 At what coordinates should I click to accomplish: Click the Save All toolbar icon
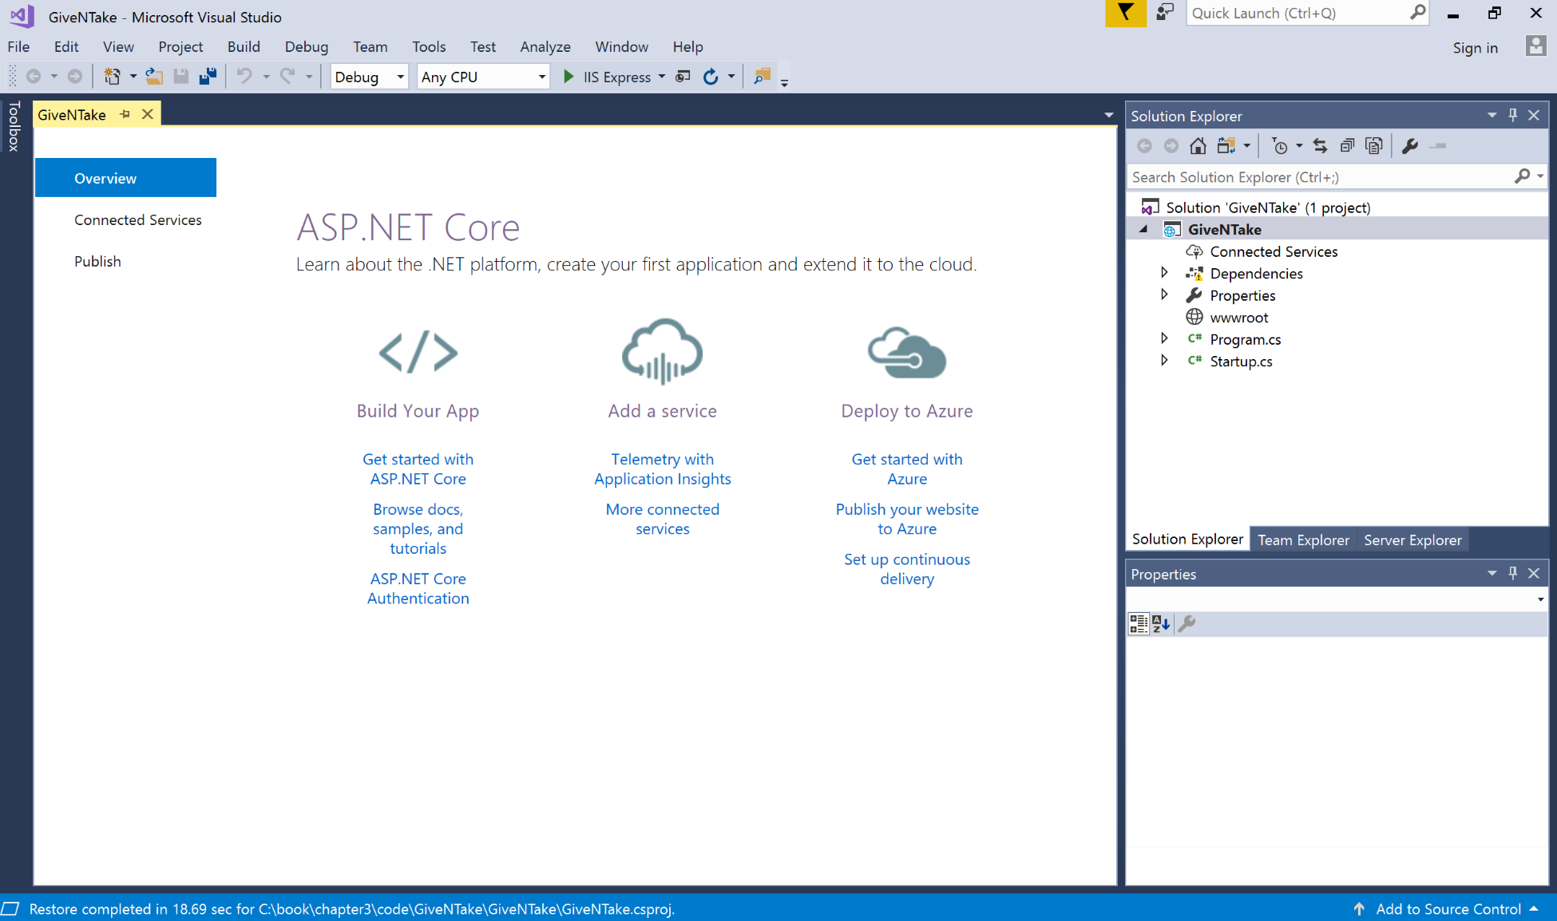(208, 77)
